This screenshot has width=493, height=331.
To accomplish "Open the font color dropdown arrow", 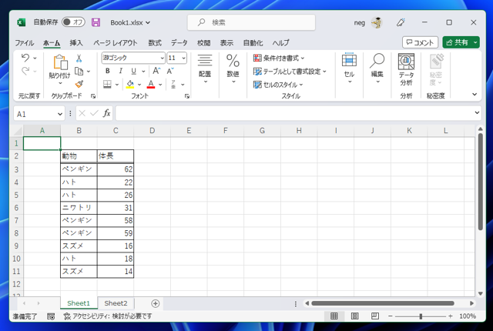I will point(160,85).
